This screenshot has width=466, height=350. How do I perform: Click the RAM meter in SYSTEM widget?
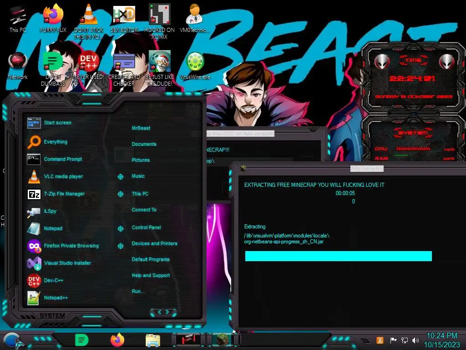(414, 158)
